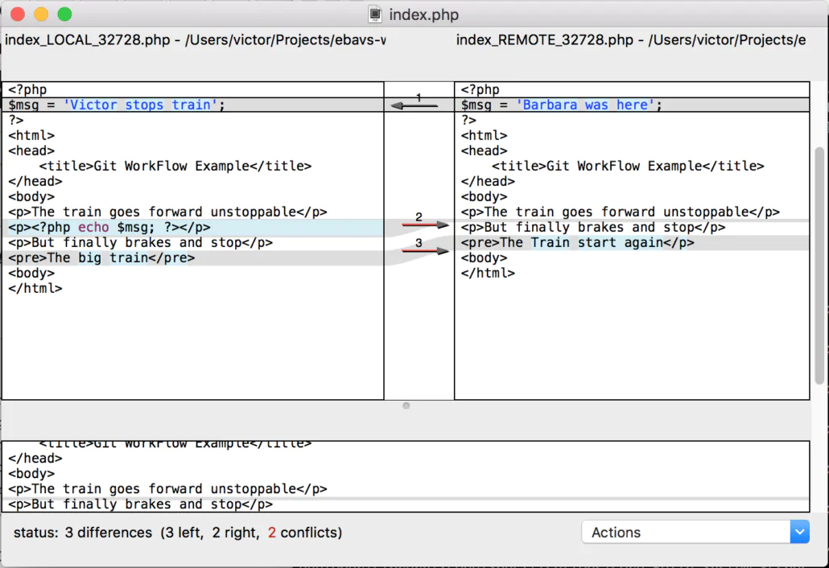This screenshot has height=568, width=829.
Task: Expand the Actions list of merge commands
Action: pyautogui.click(x=694, y=532)
